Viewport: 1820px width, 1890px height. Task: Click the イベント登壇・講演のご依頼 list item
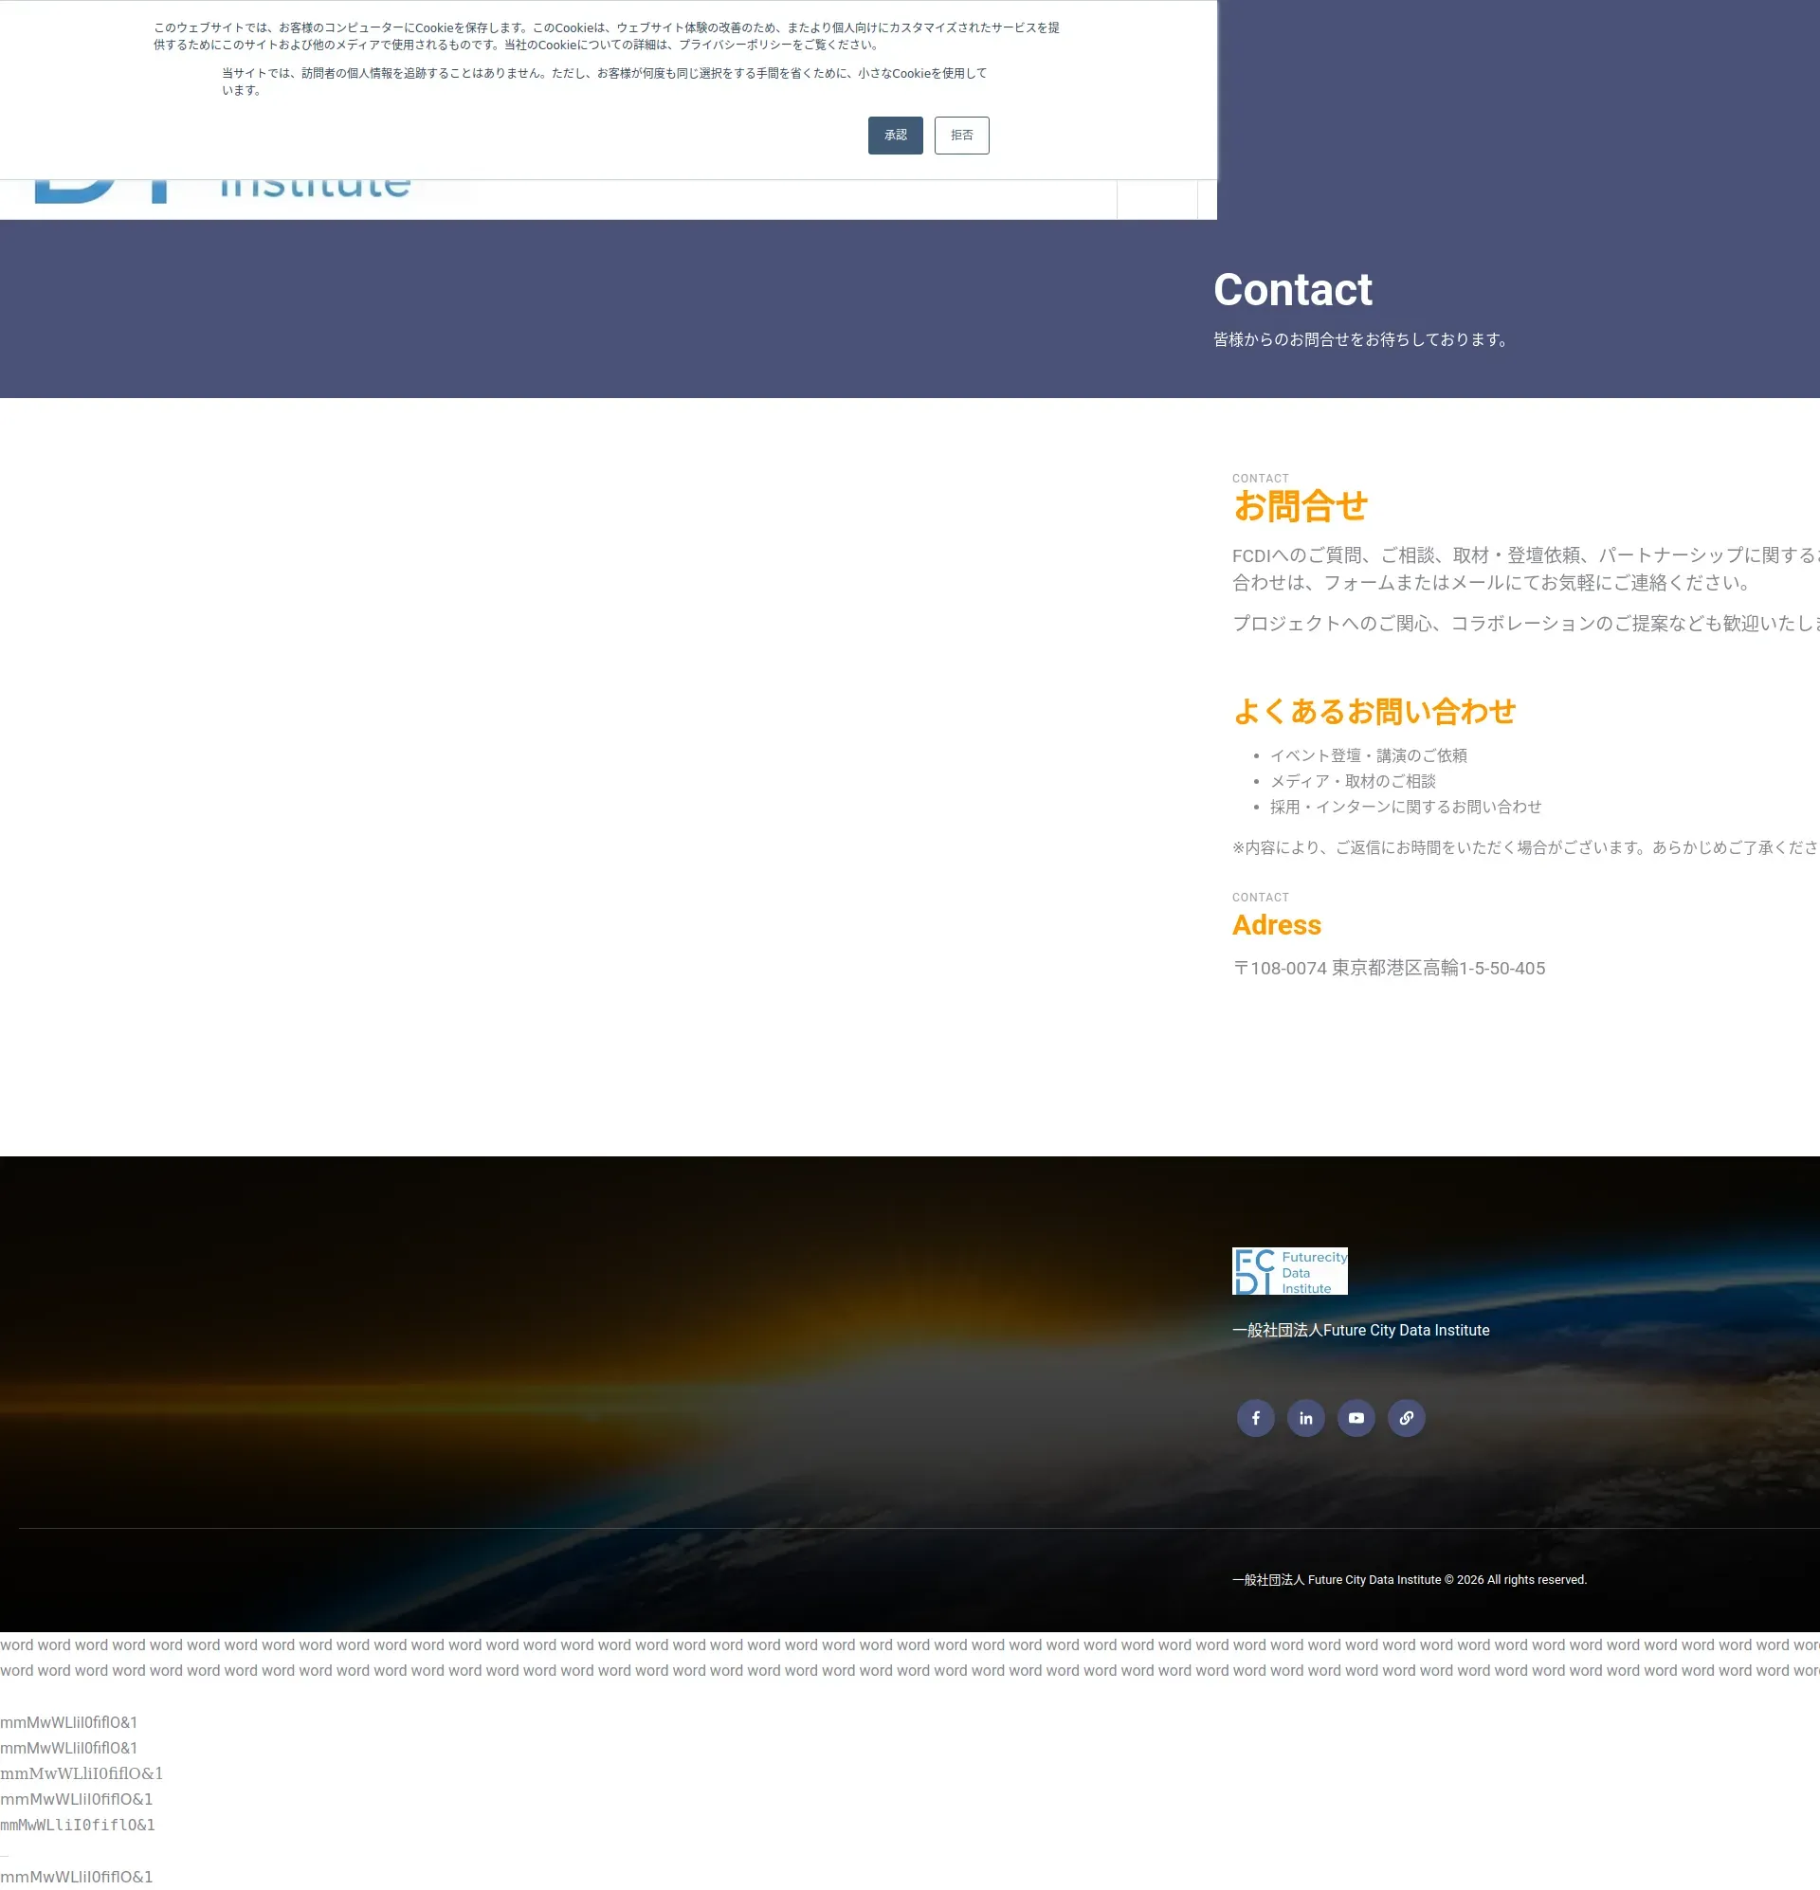tap(1367, 755)
